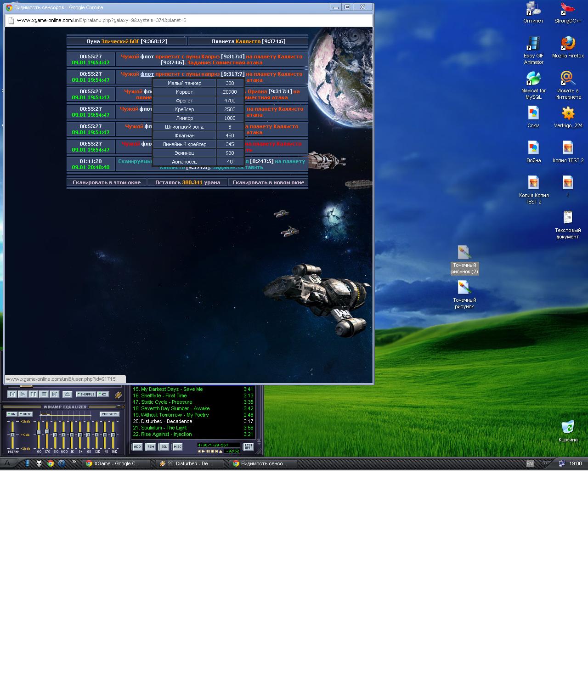This screenshot has width=588, height=689.
Task: Switch to XGame - Google Chrome taskbar button
Action: [117, 463]
